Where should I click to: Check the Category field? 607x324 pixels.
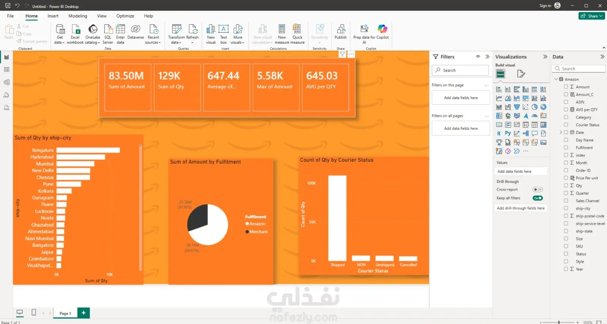point(566,117)
